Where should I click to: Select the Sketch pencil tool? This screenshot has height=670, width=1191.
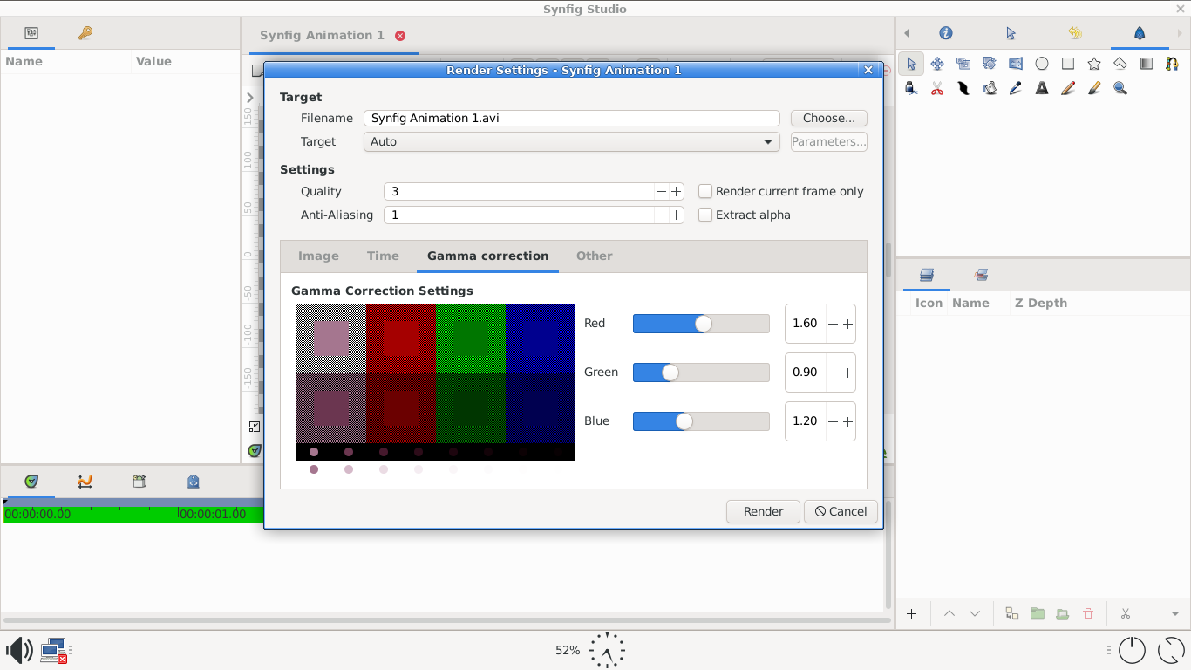pyautogui.click(x=1068, y=88)
